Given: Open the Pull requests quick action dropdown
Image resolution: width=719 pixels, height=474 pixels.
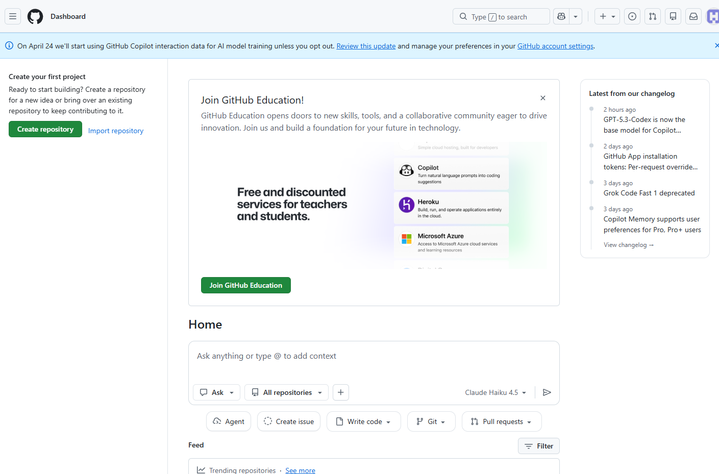Looking at the screenshot, I should (502, 421).
